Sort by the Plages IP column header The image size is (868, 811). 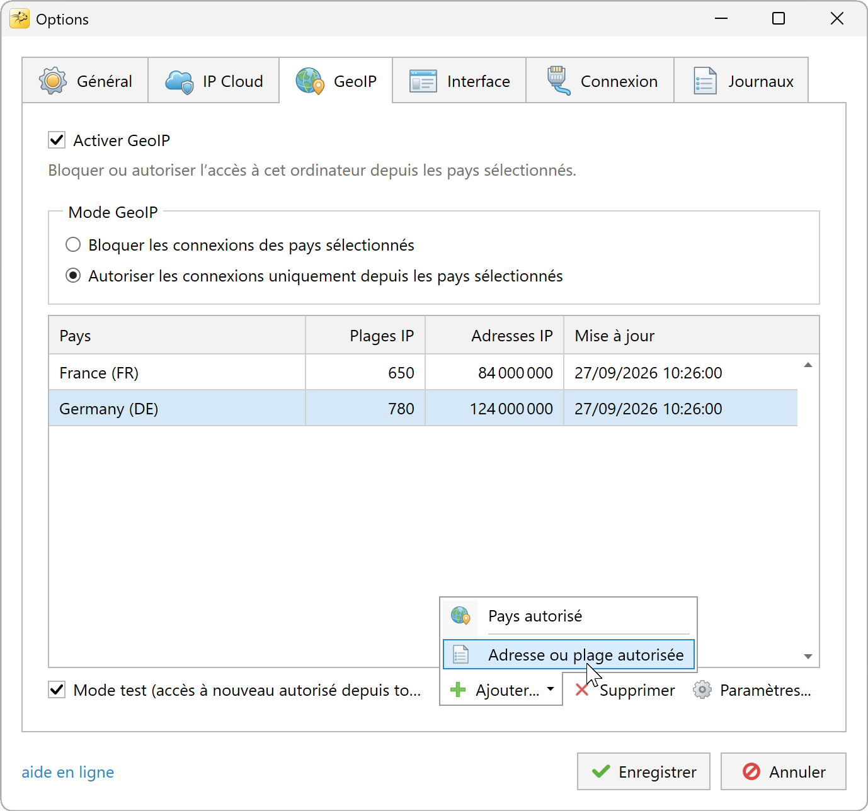pos(365,336)
